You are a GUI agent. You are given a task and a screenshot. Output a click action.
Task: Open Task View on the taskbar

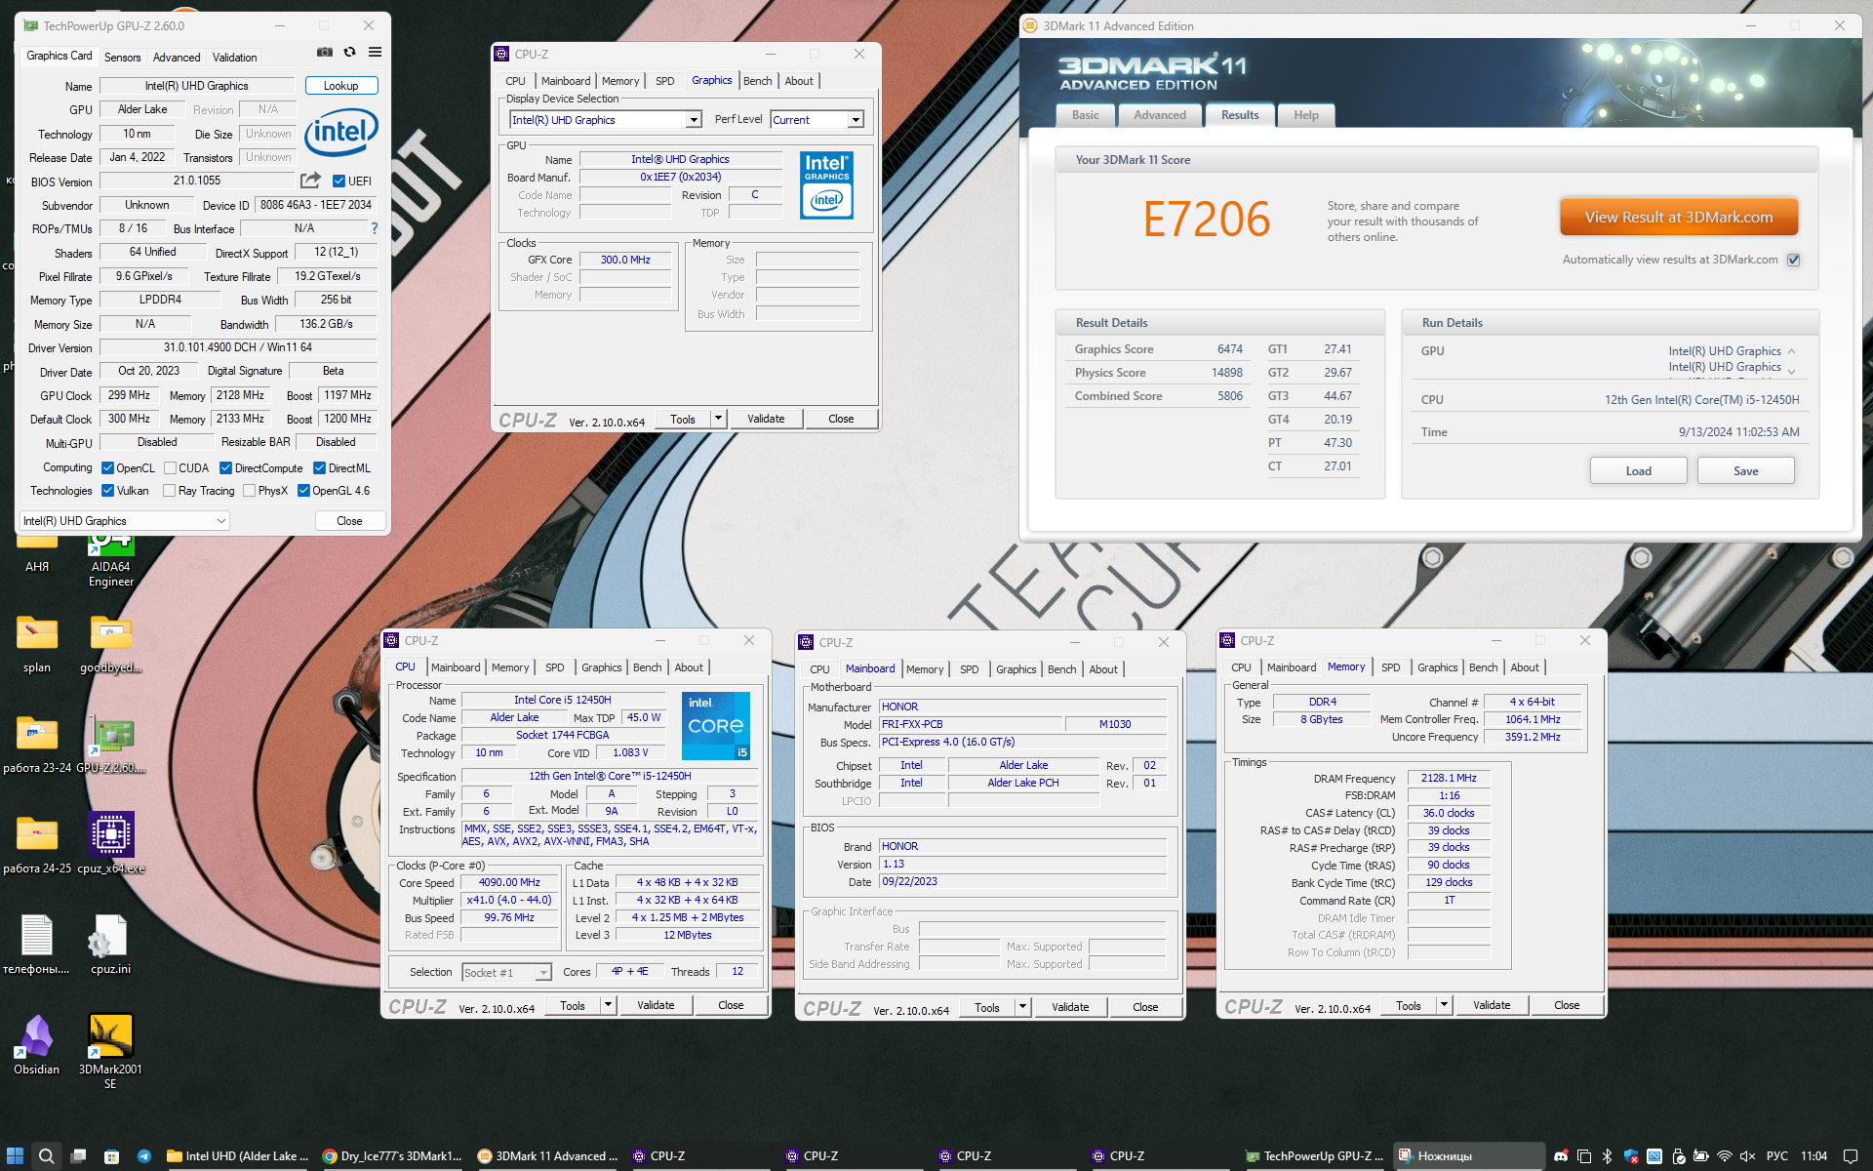pos(79,1155)
